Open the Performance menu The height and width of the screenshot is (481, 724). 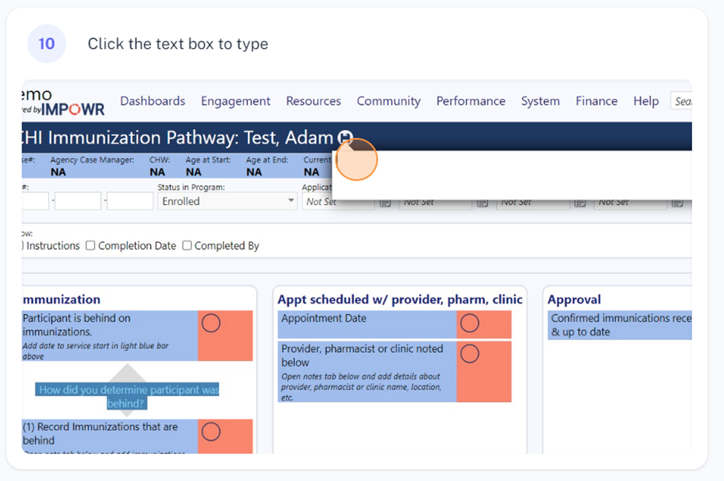[471, 101]
